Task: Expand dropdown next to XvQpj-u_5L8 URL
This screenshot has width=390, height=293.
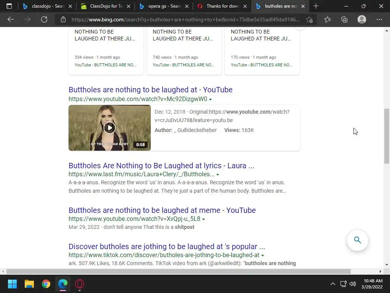Action: 203,219
